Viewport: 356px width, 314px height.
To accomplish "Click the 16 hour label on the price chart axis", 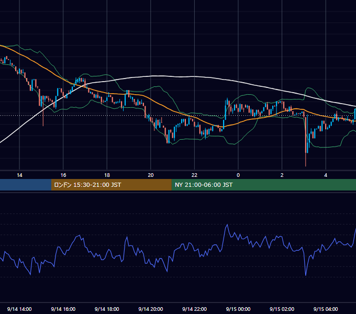I will [x=63, y=175].
